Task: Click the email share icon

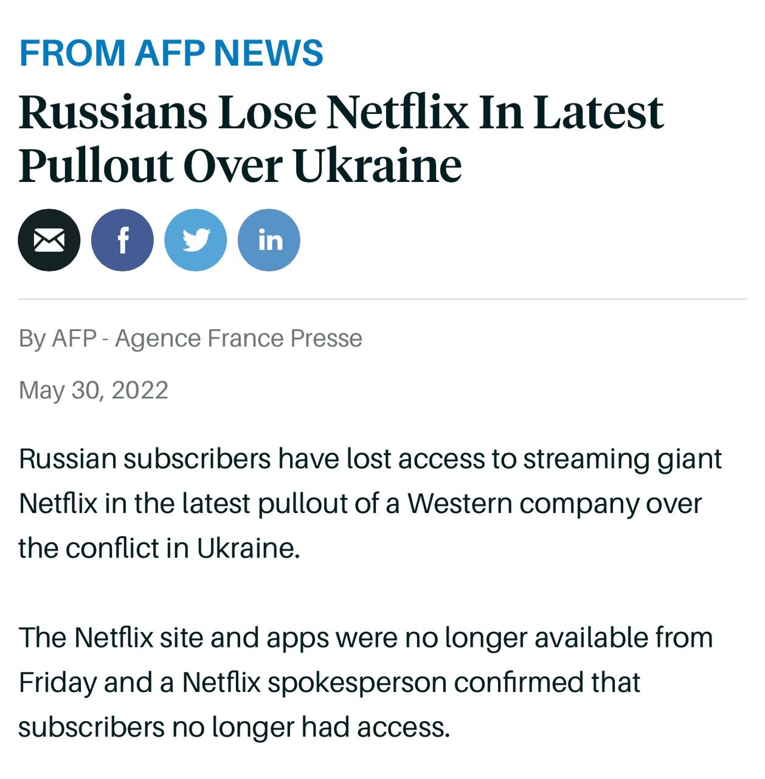Action: pyautogui.click(x=49, y=240)
